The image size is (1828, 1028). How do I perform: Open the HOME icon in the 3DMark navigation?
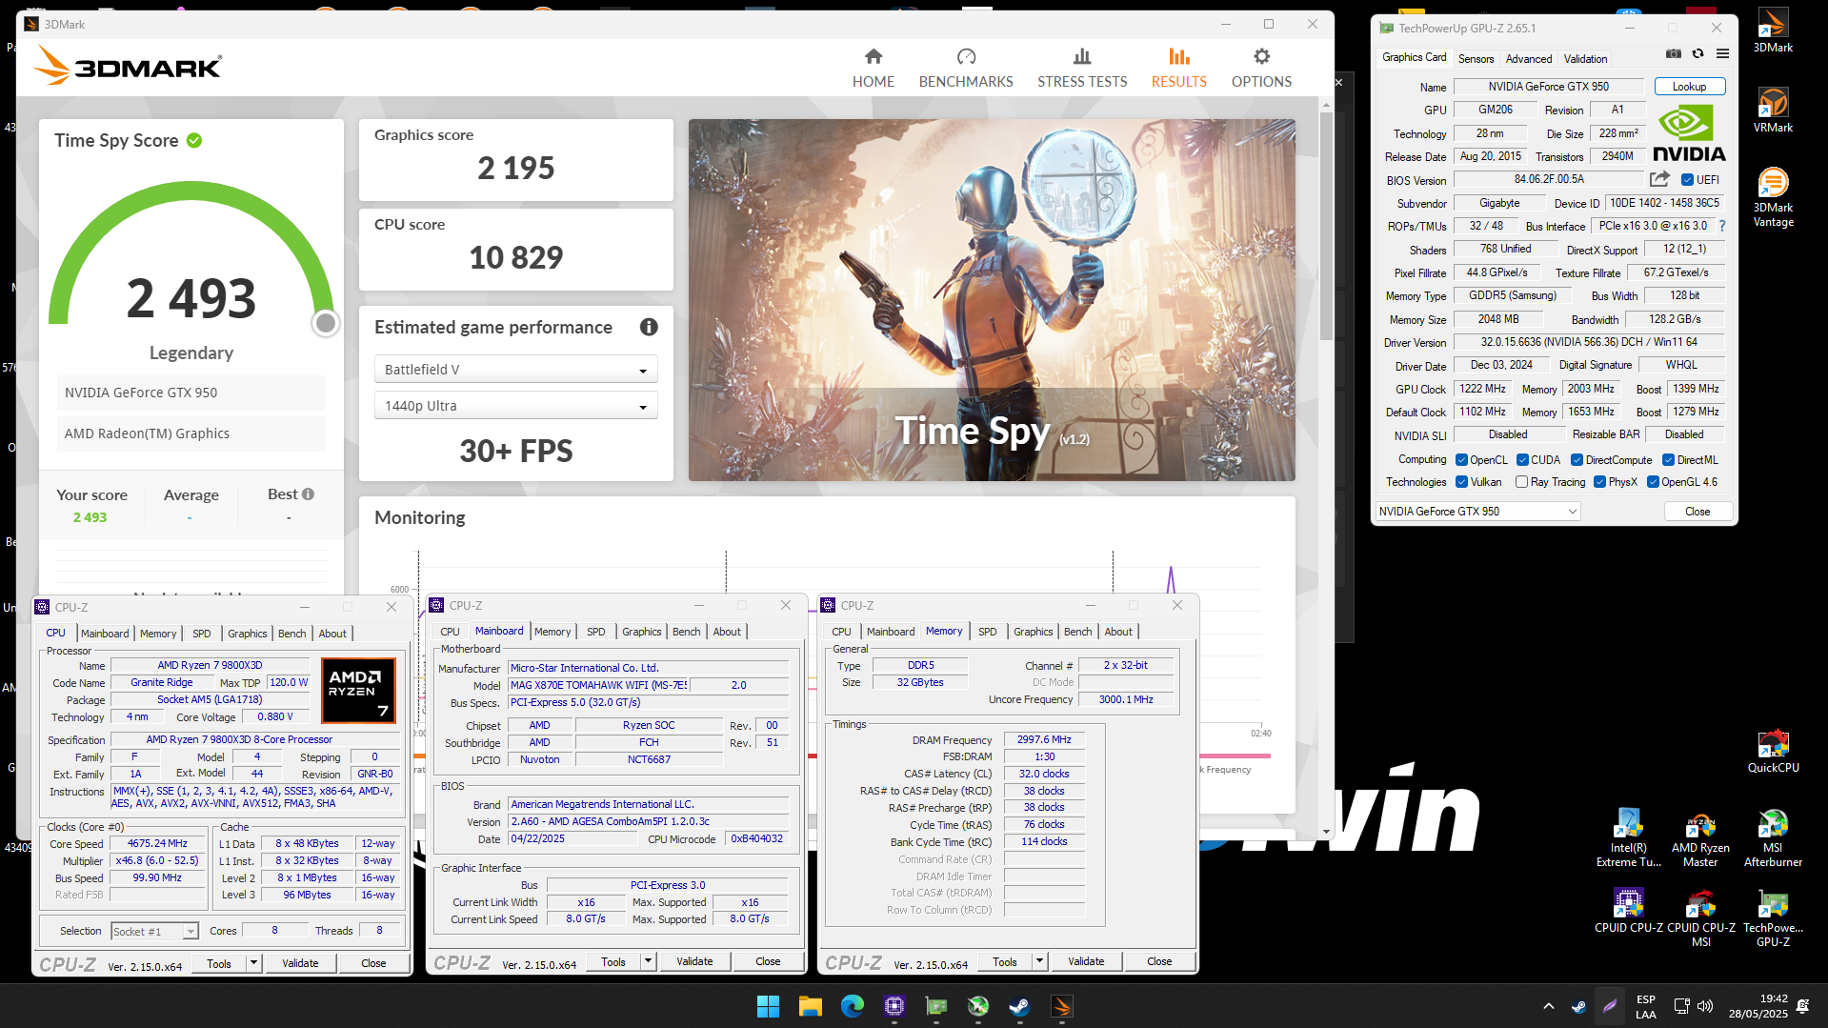point(874,56)
